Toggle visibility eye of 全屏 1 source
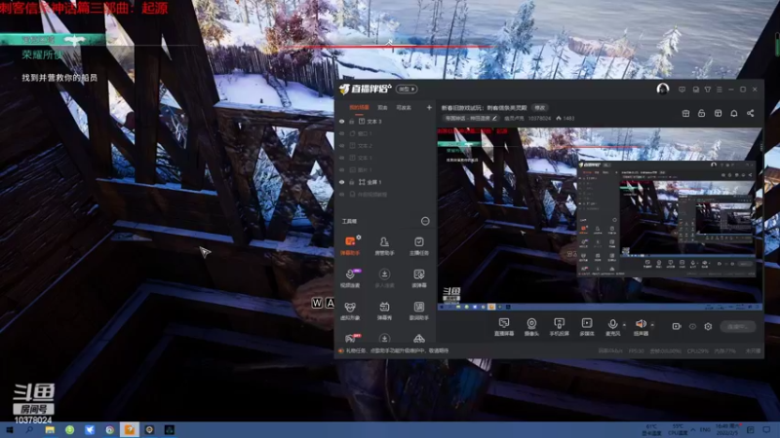The width and height of the screenshot is (780, 438). tap(342, 182)
